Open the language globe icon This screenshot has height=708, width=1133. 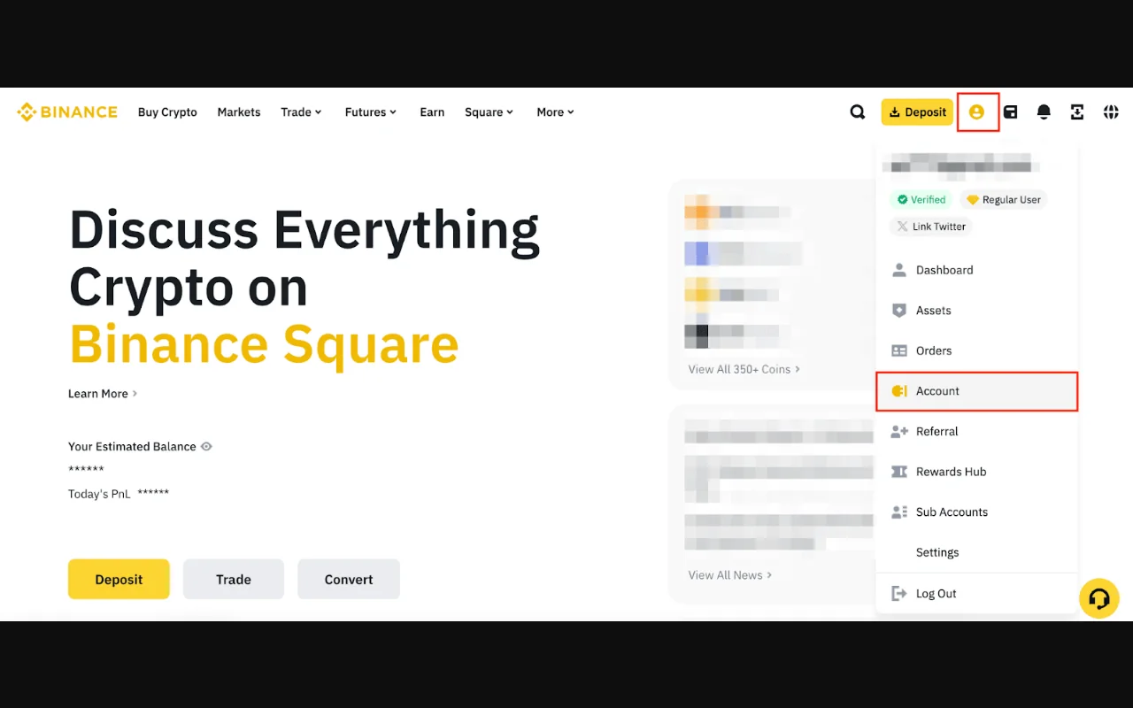coord(1111,112)
